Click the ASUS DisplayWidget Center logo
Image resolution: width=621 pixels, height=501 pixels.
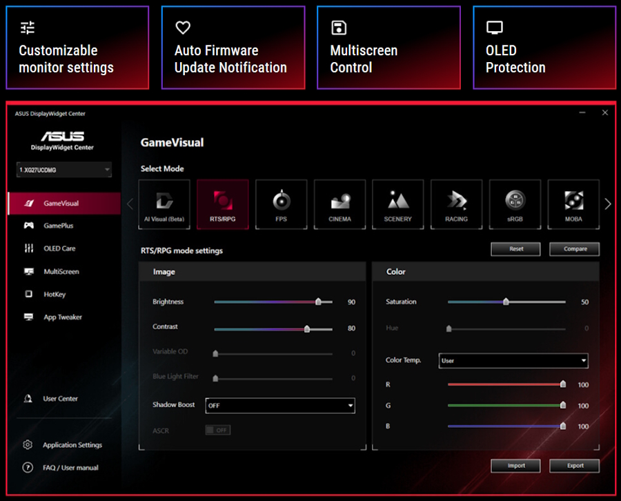point(62,141)
